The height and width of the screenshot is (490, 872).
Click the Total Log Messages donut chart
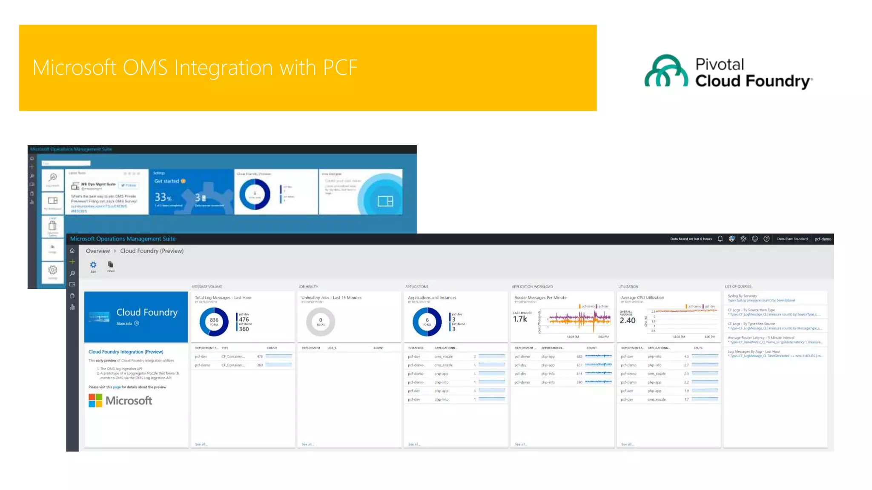[x=214, y=322]
